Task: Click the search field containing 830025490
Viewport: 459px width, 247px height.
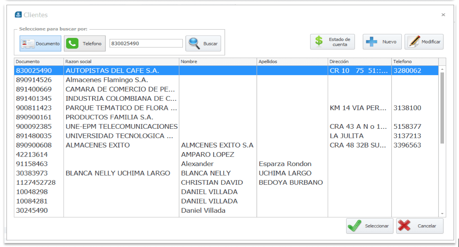Action: pyautogui.click(x=146, y=43)
